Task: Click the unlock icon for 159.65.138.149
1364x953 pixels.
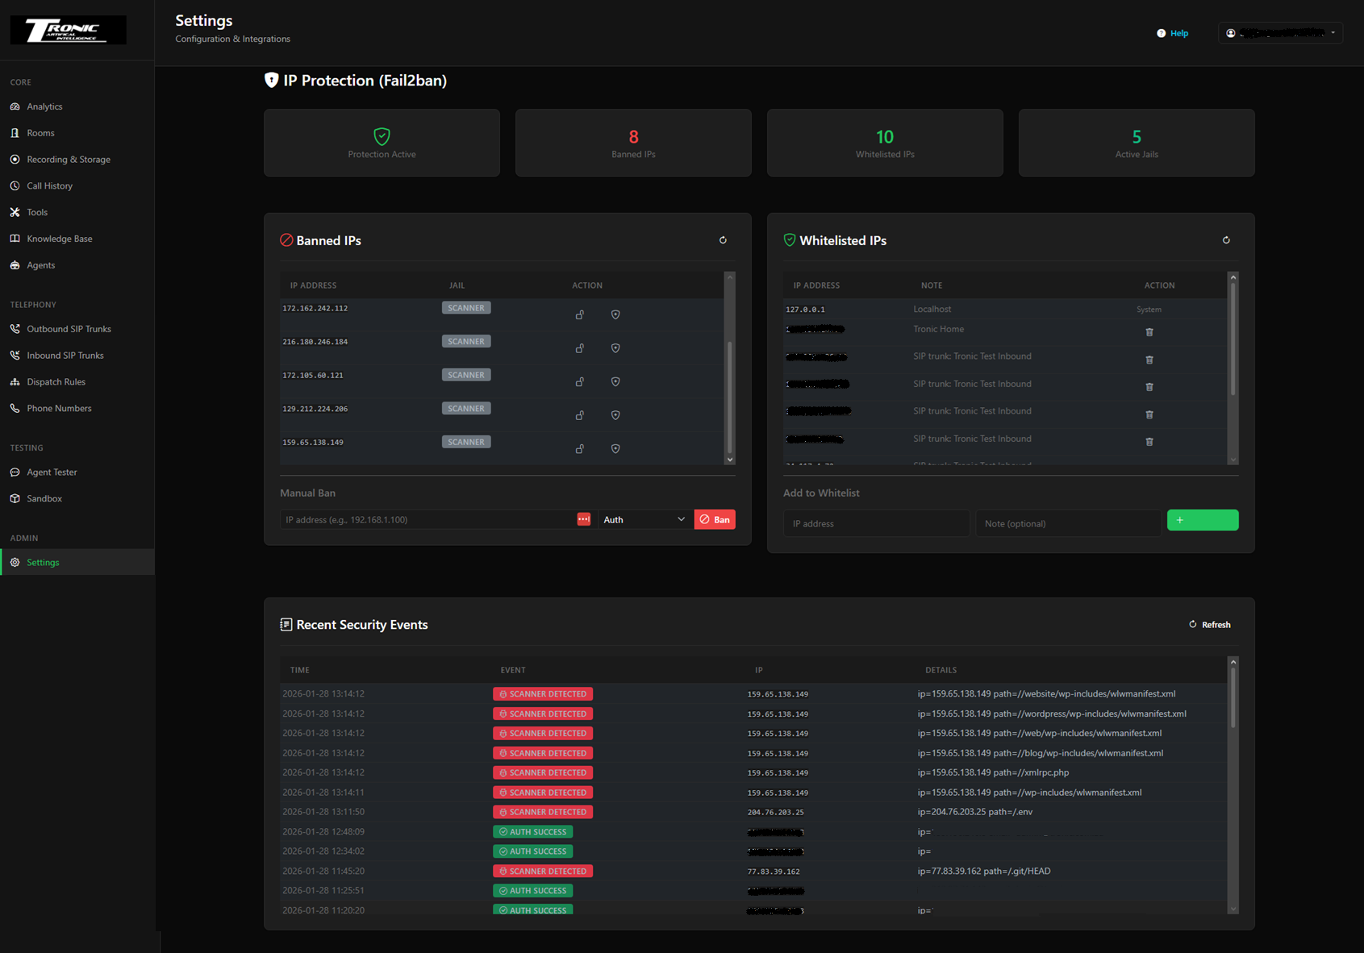Action: point(579,448)
